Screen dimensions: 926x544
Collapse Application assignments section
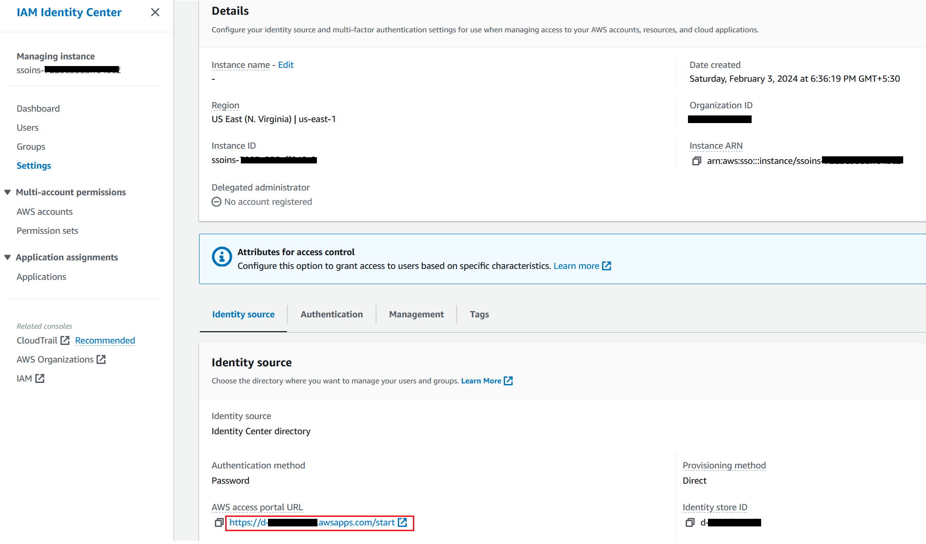coord(8,258)
